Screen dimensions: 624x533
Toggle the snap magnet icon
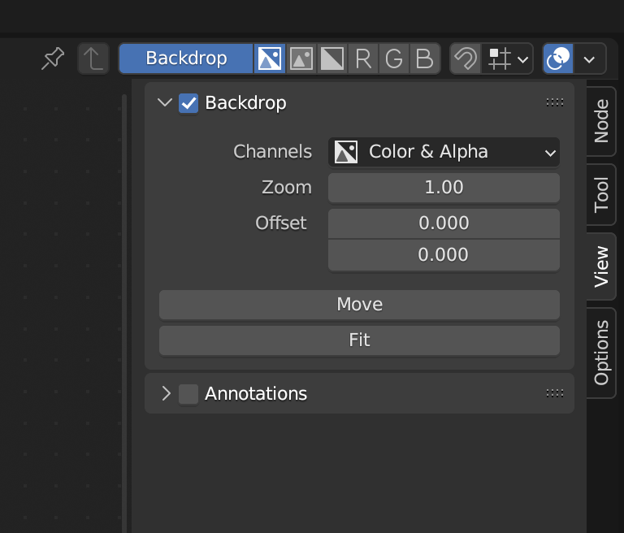(466, 59)
